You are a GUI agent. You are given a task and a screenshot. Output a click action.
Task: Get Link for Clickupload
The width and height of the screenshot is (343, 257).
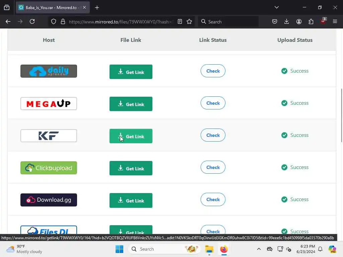coord(131,168)
